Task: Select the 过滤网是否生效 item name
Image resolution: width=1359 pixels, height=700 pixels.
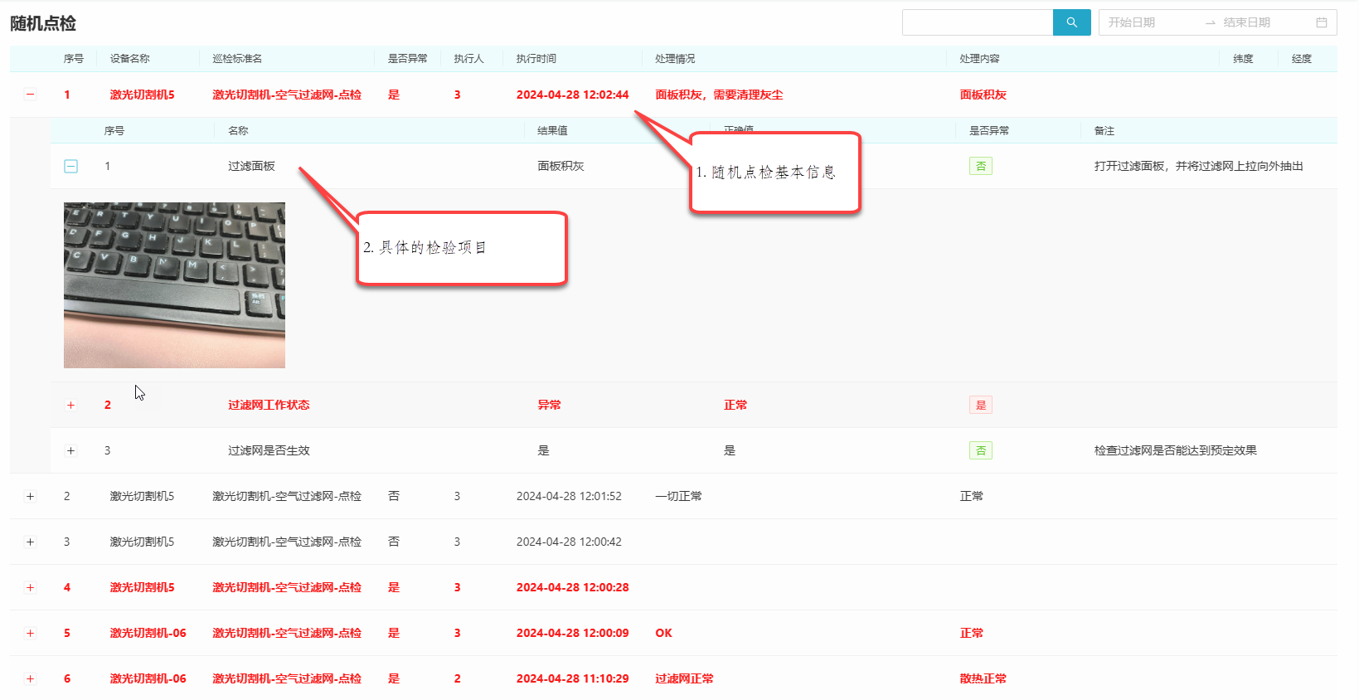Action: [x=269, y=450]
